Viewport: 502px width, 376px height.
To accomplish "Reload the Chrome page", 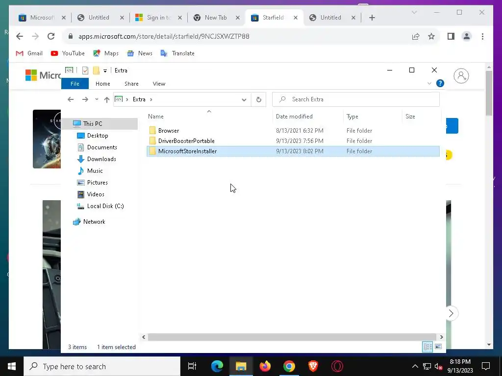I will 51,36.
